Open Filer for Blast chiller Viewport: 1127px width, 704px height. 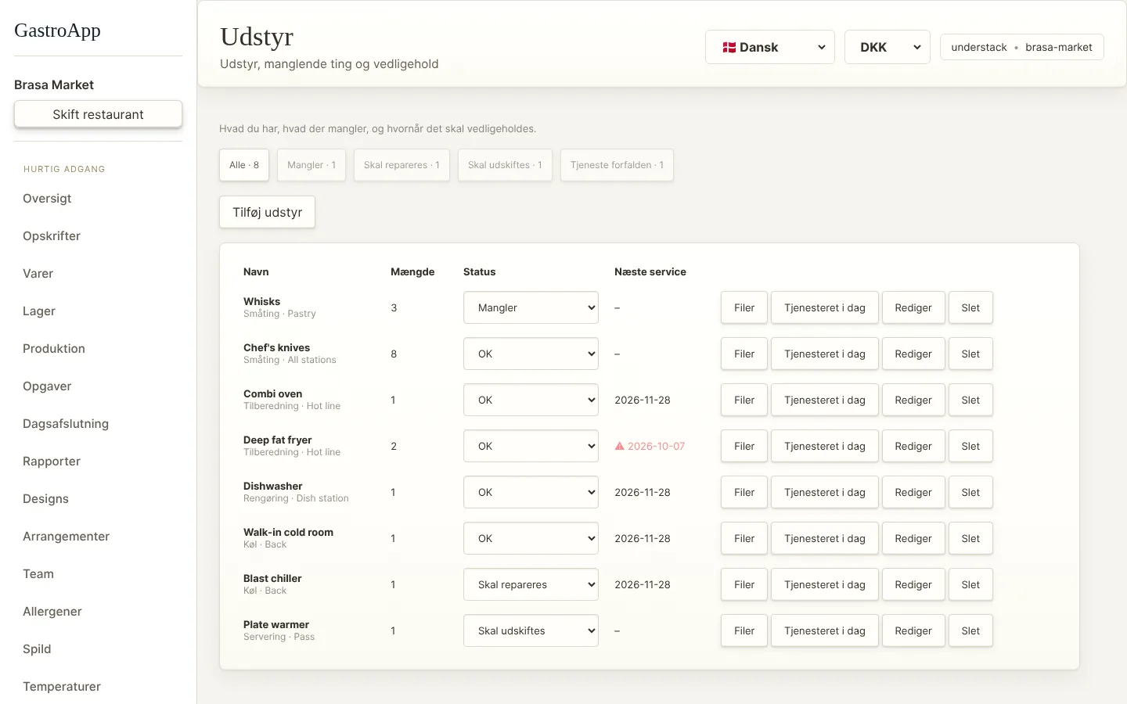(744, 584)
